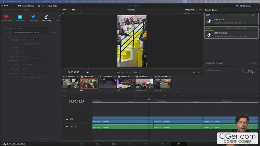The image size is (260, 146).
Task: Click the Location path field
Action: pos(30,33)
